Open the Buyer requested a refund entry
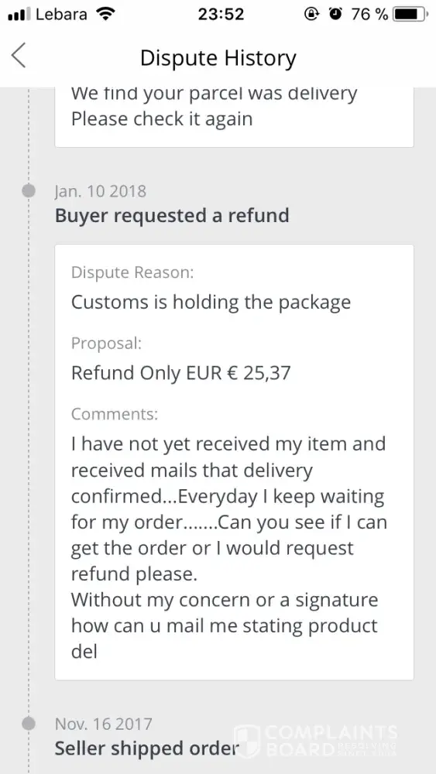436x774 pixels. [x=172, y=216]
